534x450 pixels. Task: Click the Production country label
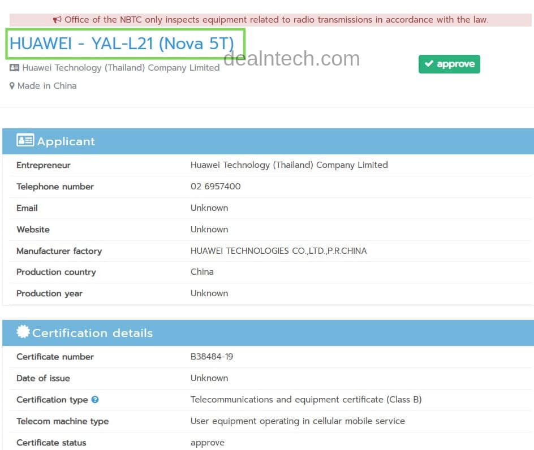[x=56, y=272]
